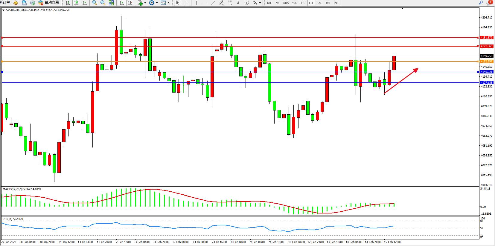Open the indicators list dropdown arrow
The width and height of the screenshot is (495, 246).
click(x=145, y=3)
